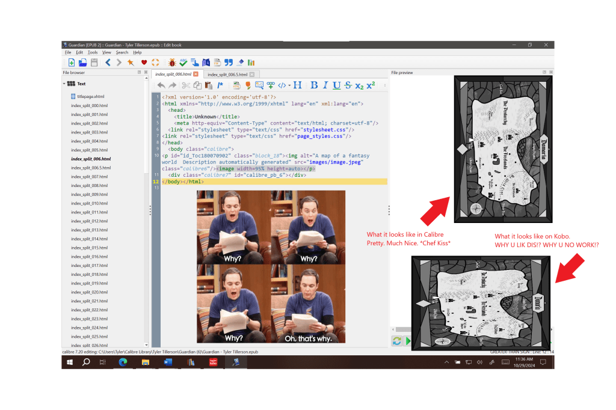Show hidden system tray icons
616x410 pixels.
tap(446, 363)
